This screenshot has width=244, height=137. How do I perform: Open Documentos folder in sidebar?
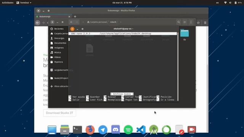pos(58,43)
